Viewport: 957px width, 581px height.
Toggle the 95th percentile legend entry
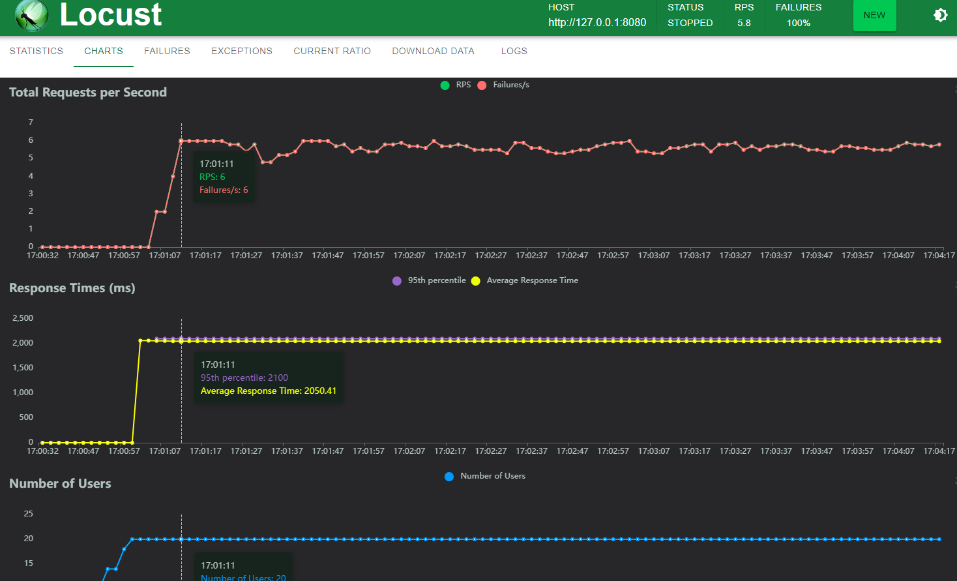tap(430, 280)
